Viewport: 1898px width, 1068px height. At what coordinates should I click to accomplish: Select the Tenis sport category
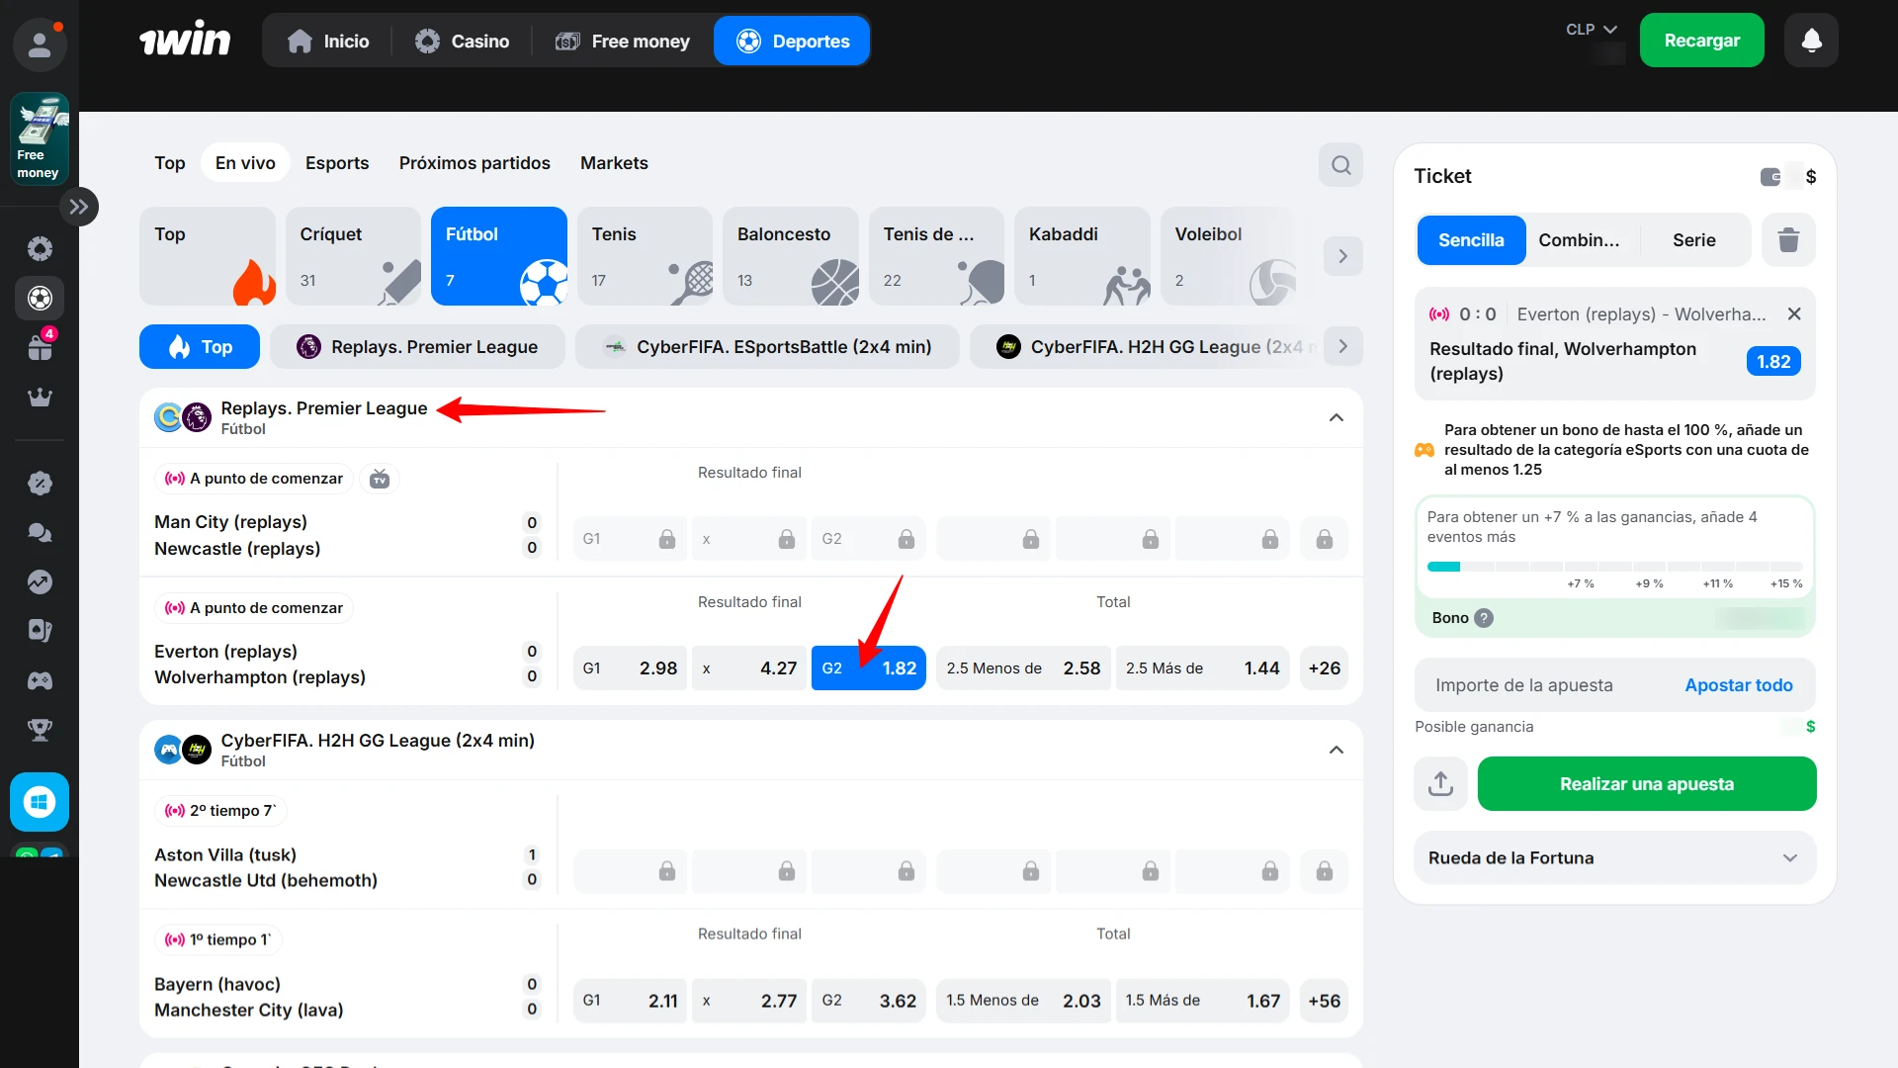tap(645, 256)
